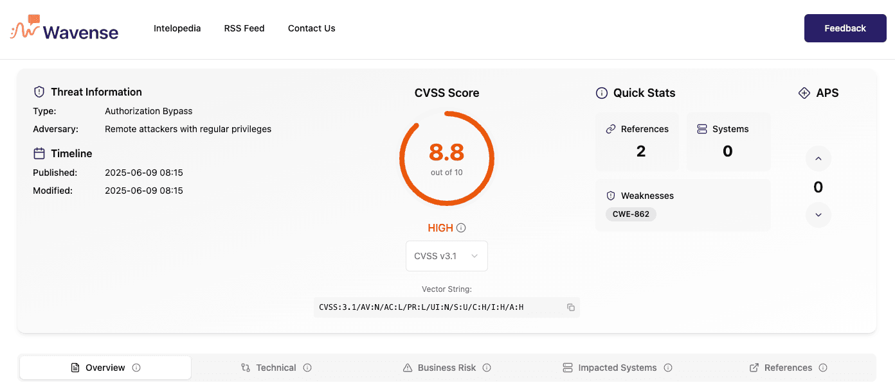
Task: Click the up chevron in the APS panel
Action: coord(818,158)
